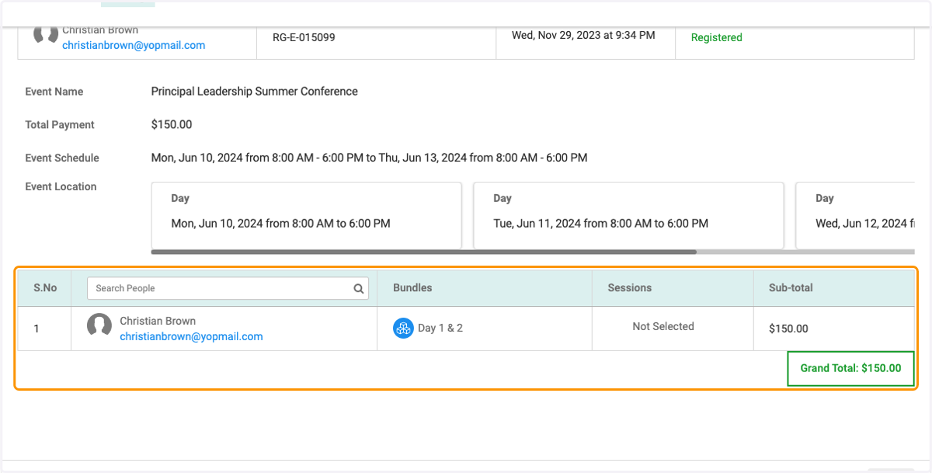This screenshot has width=932, height=473.
Task: Click the horizontal scrollbar under day cards
Action: 424,252
